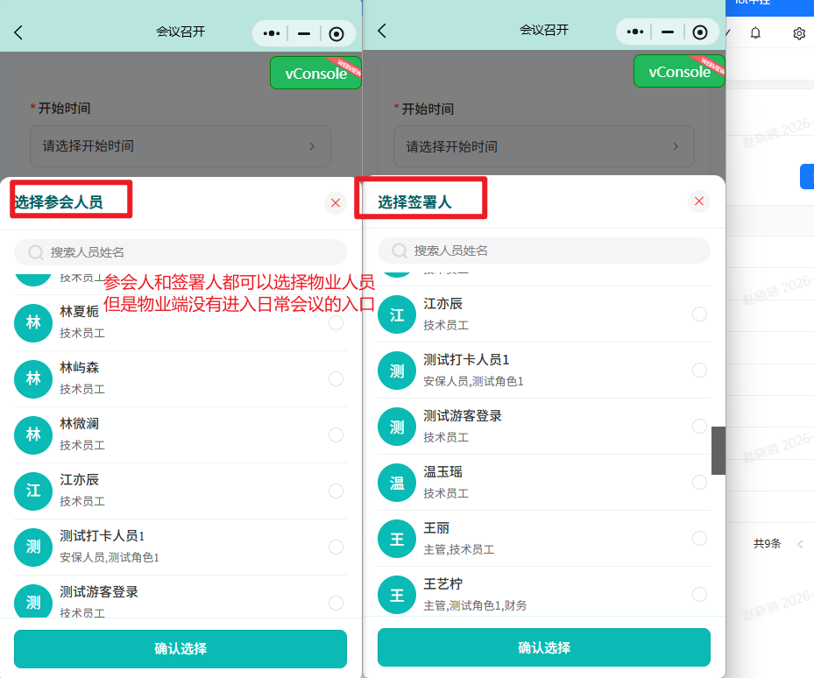The width and height of the screenshot is (814, 678).
Task: Click the notification bell icon
Action: point(755,33)
